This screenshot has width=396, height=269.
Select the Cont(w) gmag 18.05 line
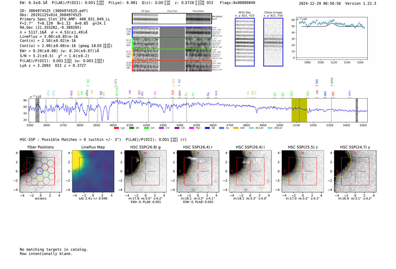(66, 46)
